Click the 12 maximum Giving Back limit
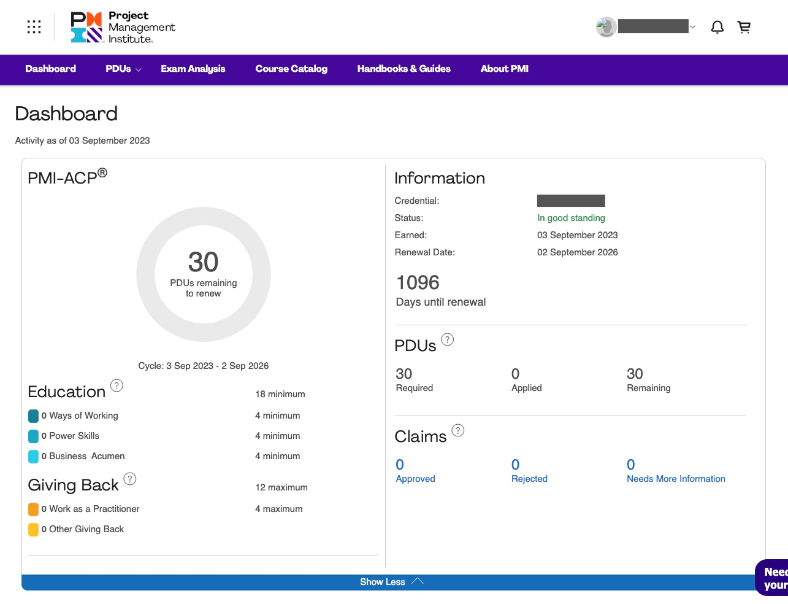 [x=281, y=487]
